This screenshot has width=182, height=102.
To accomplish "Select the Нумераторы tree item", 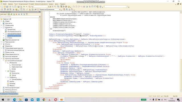I will [x=11, y=29].
